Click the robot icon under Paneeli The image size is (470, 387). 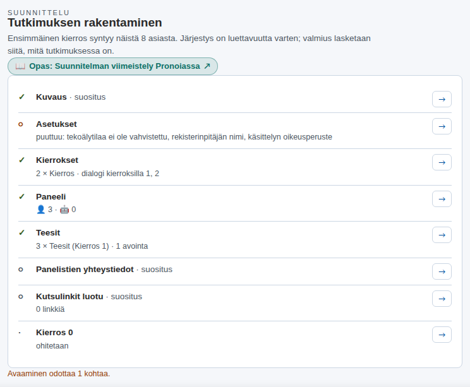[x=64, y=210]
